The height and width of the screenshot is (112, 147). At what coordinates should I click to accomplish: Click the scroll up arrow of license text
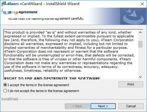click(x=140, y=32)
